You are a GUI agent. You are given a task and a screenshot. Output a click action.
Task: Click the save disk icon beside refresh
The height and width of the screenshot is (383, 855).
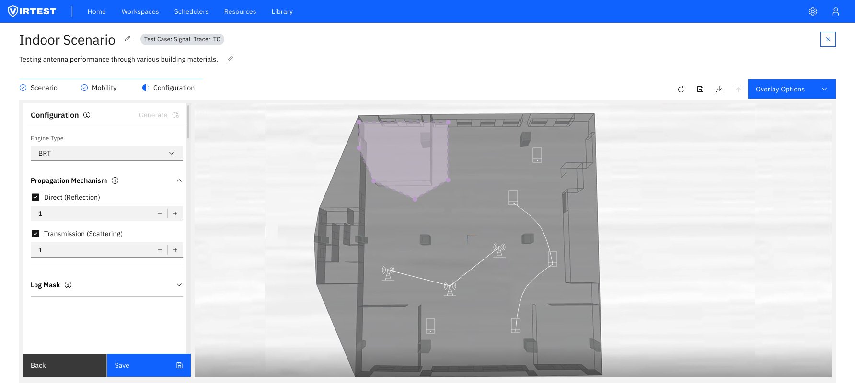click(700, 89)
